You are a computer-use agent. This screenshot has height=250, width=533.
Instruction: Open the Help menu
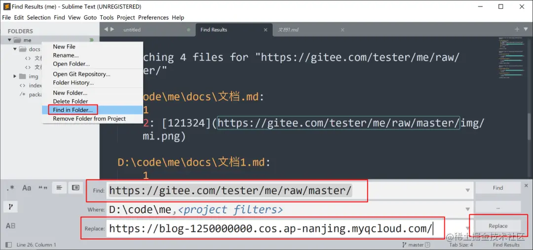[178, 18]
